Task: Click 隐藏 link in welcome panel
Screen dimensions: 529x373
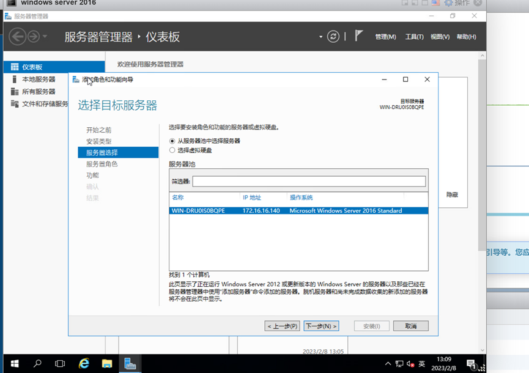Action: coord(452,194)
